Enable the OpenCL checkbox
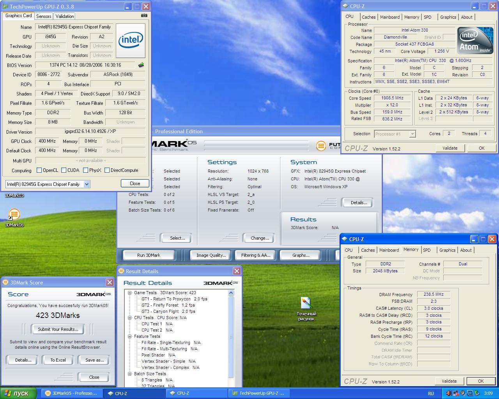499x399 pixels. coord(39,170)
